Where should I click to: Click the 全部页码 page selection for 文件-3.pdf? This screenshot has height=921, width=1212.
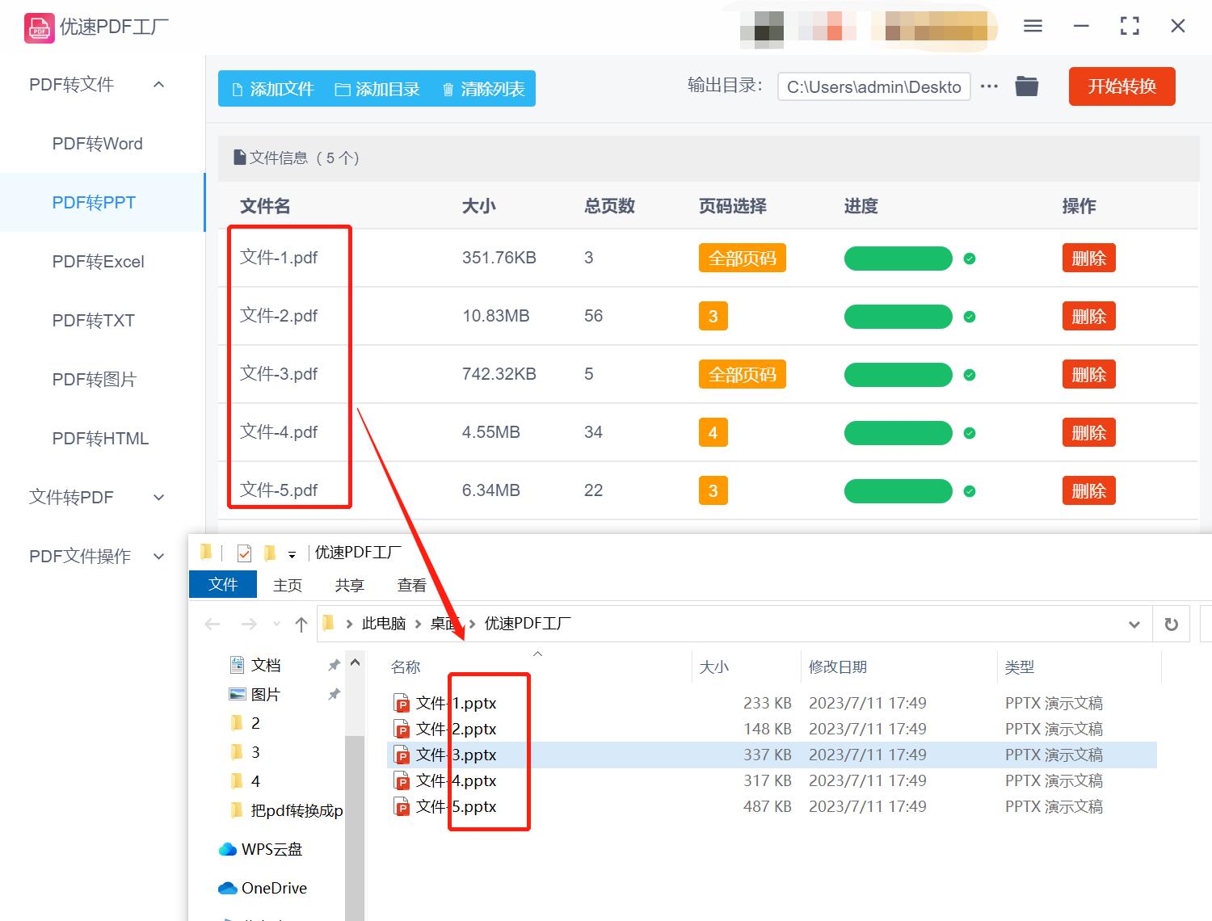(x=741, y=374)
